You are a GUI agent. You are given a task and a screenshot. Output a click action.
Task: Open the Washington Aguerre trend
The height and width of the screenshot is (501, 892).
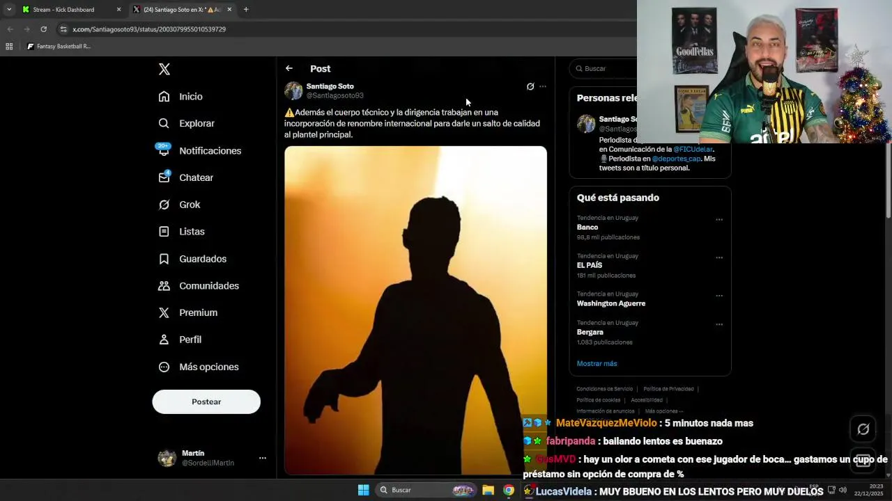coord(611,303)
